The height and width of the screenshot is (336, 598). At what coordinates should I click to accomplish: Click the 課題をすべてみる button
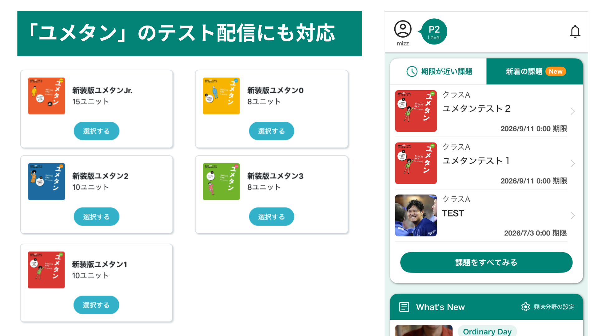coord(486,262)
